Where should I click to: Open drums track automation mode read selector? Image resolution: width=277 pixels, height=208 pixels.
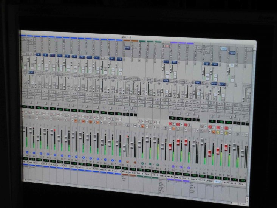click(x=126, y=104)
